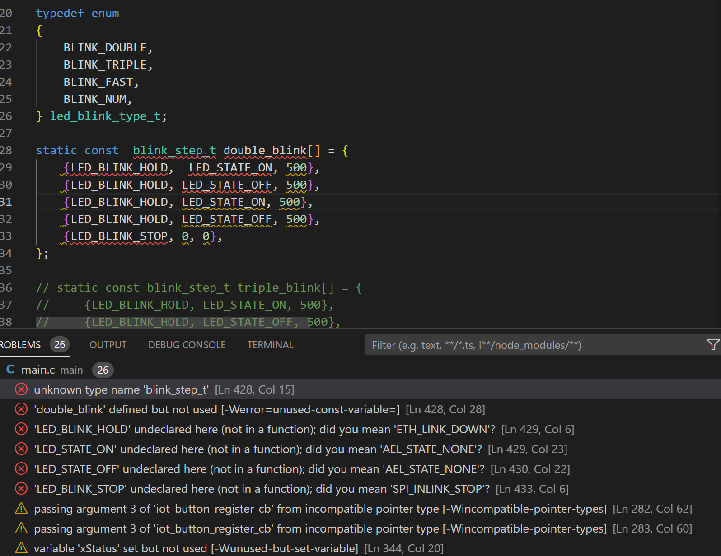Select the 'LED_BLINK_HOLD' undeclared error

pos(360,429)
